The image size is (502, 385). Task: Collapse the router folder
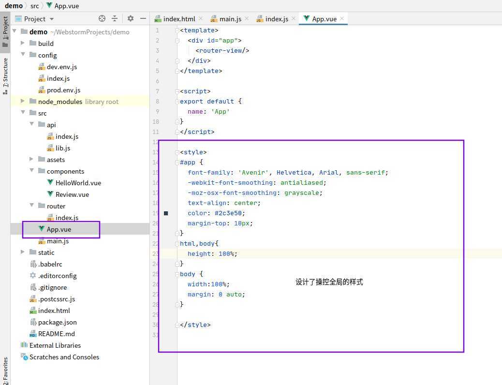[x=31, y=205]
